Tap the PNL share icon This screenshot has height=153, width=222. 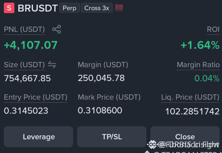click(57, 29)
